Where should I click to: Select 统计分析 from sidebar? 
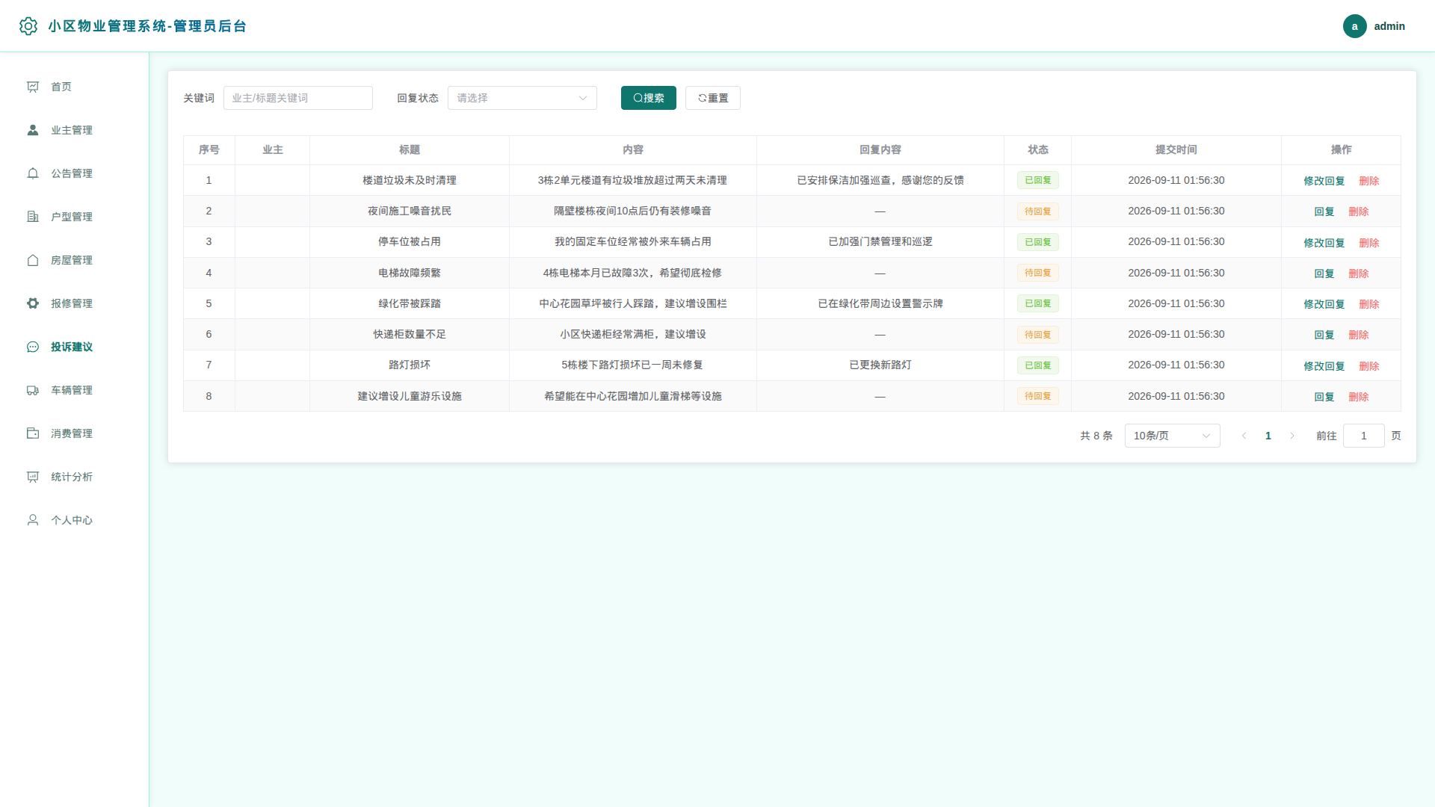[74, 477]
